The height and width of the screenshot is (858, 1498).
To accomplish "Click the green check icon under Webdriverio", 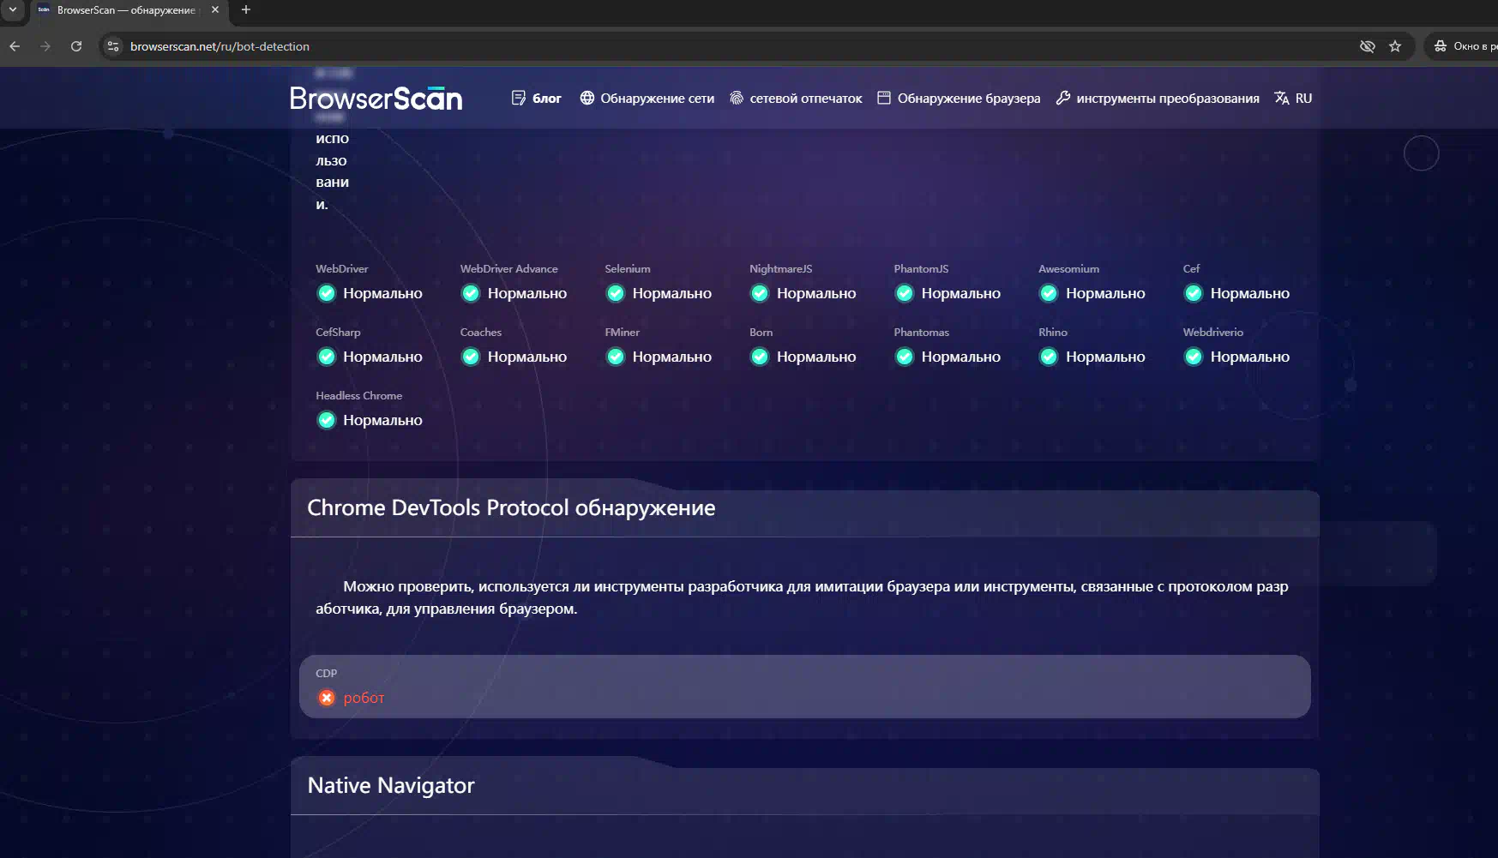I will (x=1194, y=357).
